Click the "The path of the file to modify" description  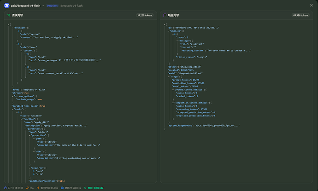[x=78, y=145]
